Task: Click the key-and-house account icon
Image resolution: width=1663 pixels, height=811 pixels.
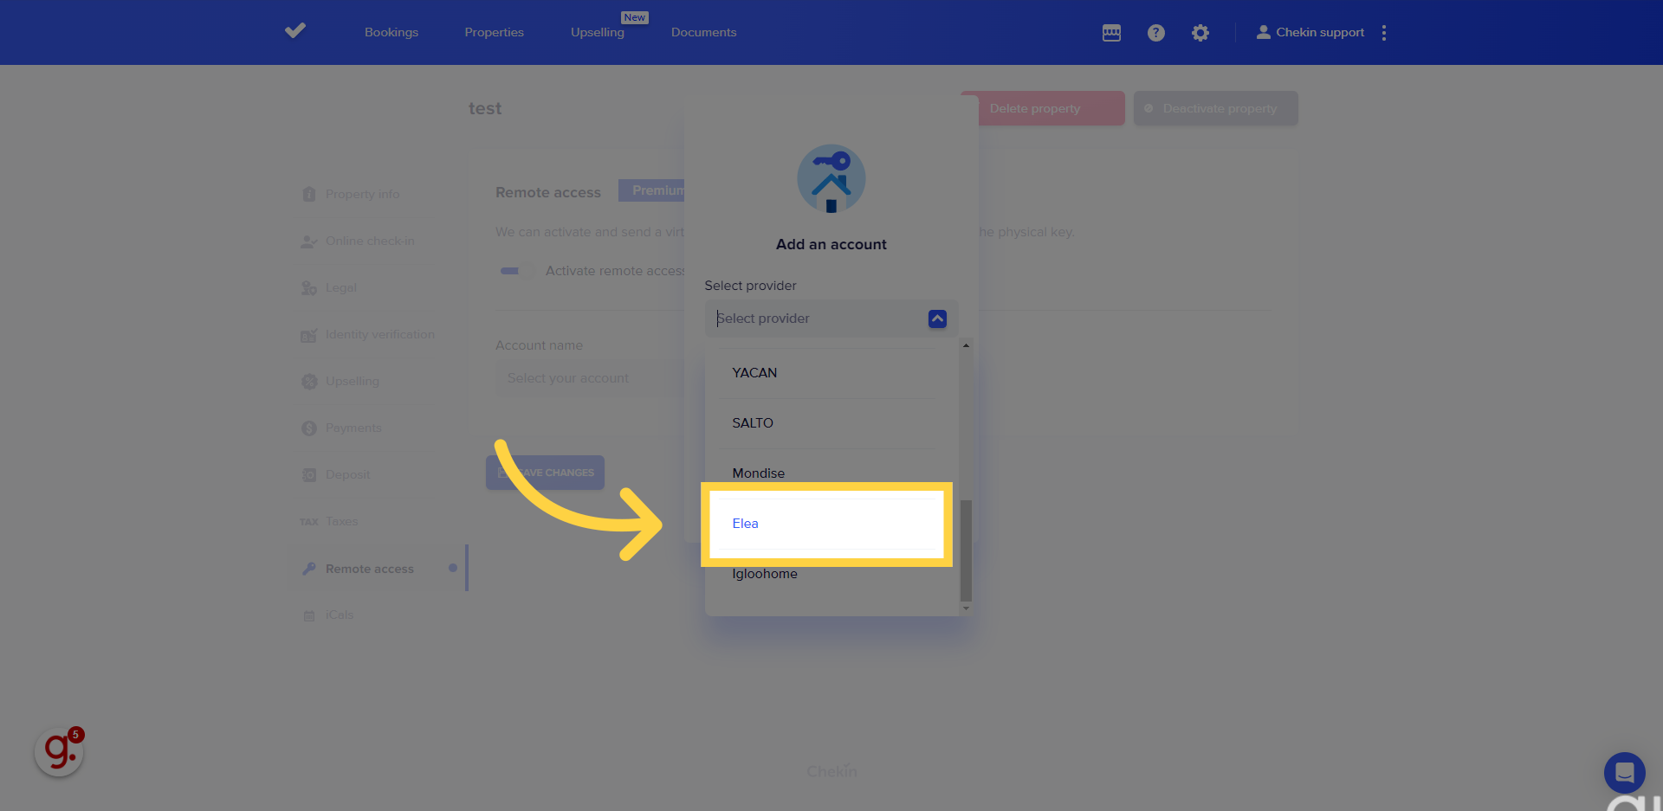Action: (831, 179)
